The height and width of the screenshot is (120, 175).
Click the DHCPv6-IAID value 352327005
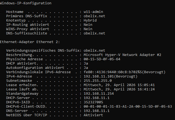click(93, 102)
